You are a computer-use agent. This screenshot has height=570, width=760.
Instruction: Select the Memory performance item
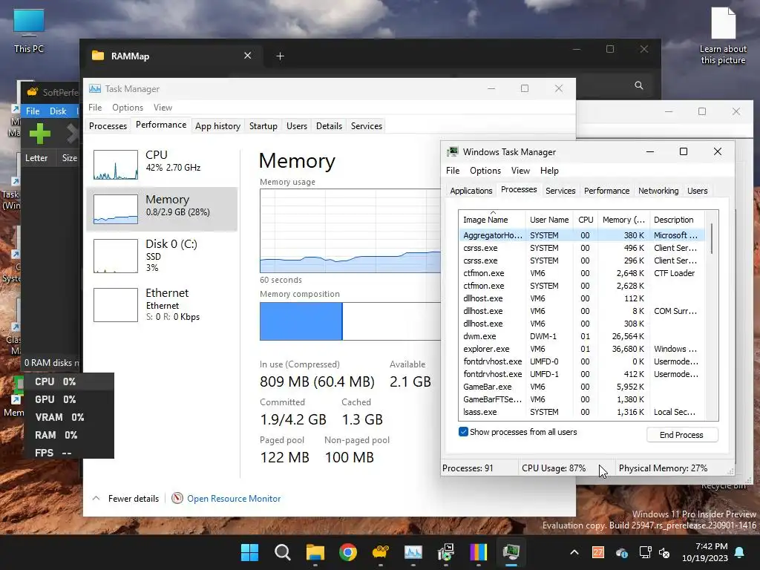point(162,209)
